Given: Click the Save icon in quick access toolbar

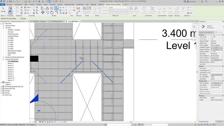Looking at the screenshot, I should pos(10,1).
